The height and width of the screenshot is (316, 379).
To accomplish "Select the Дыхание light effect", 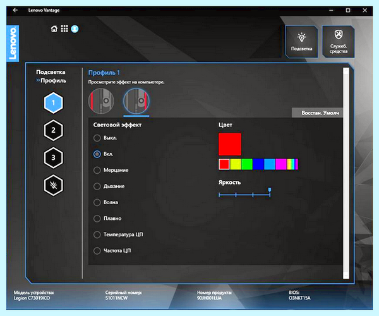I will 109,186.
